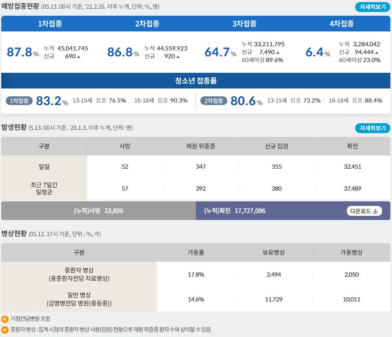Click the 일일 row label
This screenshot has width=392, height=337.
click(x=44, y=167)
